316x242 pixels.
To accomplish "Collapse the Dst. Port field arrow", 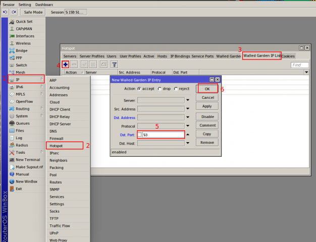I will tap(188, 135).
